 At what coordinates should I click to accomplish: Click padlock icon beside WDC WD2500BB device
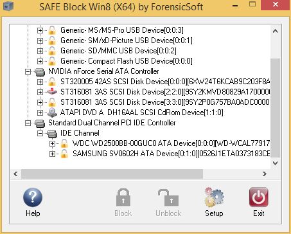click(x=64, y=143)
